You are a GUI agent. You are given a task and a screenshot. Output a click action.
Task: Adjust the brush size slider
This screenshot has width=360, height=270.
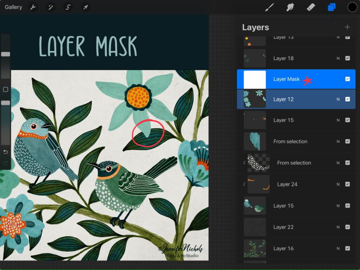tap(6, 54)
